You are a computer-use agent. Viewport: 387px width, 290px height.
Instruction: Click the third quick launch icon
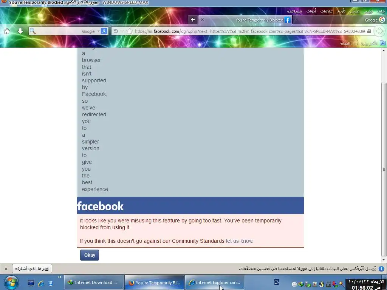(x=50, y=283)
